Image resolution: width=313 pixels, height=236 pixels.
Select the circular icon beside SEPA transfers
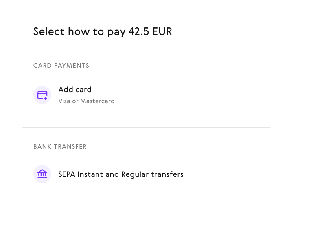[42, 174]
